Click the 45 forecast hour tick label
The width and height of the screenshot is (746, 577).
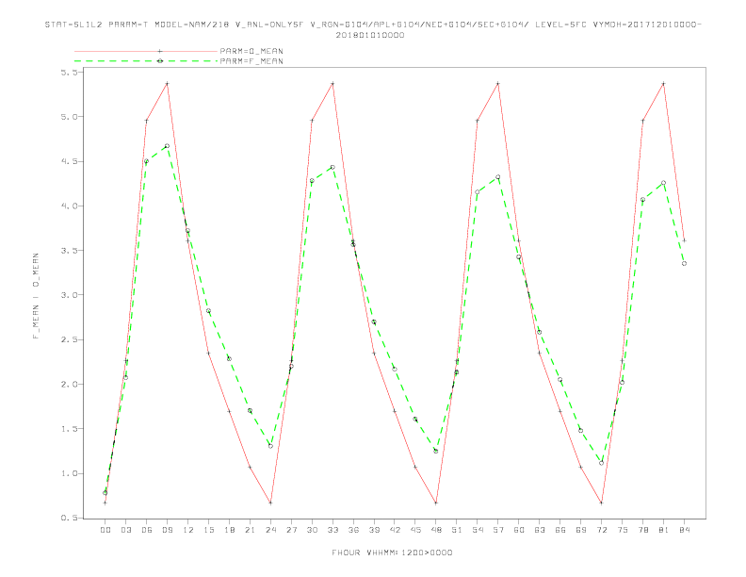[415, 530]
